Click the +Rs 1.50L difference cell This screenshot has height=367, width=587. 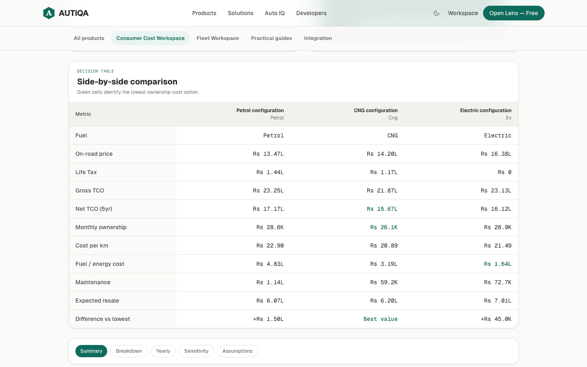point(268,319)
